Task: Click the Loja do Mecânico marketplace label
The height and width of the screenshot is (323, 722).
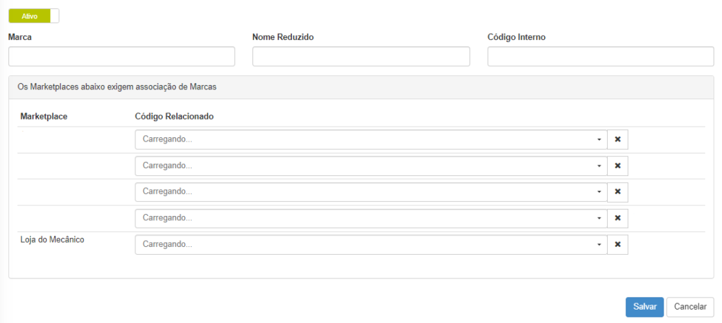Action: (52, 239)
